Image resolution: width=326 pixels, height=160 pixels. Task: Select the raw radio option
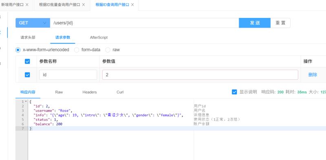click(x=108, y=50)
